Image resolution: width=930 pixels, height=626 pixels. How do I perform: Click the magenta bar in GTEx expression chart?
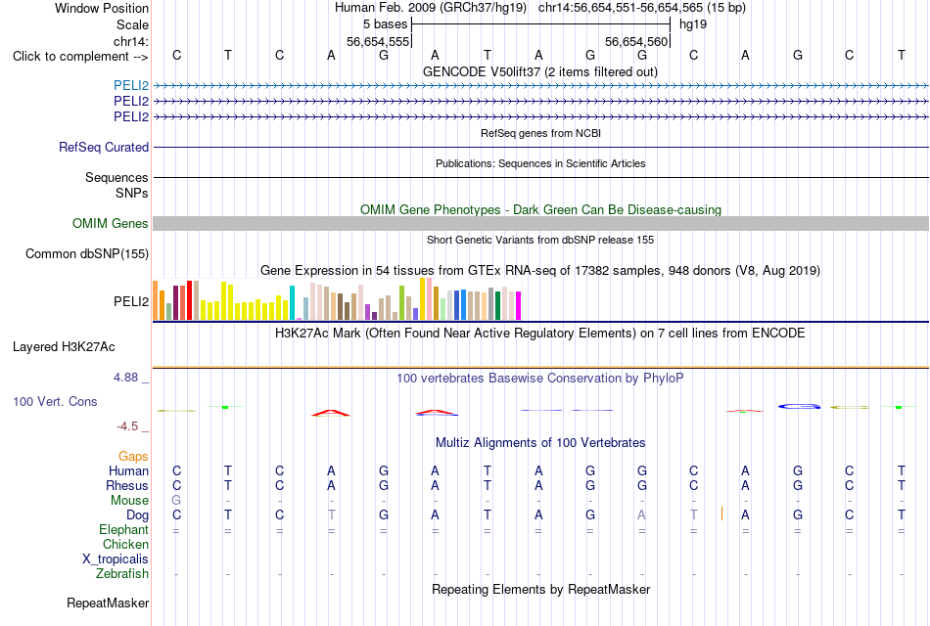pyautogui.click(x=519, y=306)
